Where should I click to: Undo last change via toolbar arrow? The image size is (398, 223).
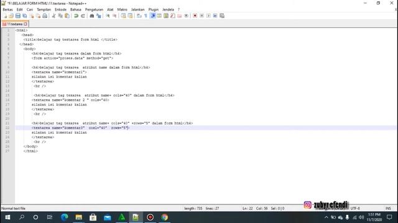point(76,16)
